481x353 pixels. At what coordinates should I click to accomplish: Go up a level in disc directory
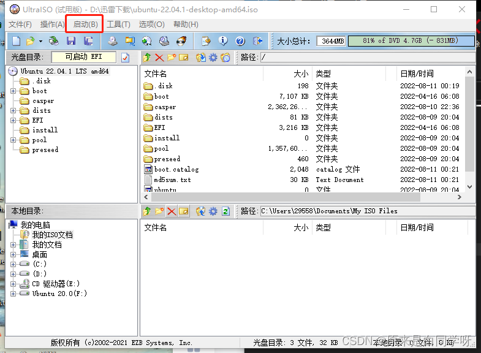tap(147, 58)
